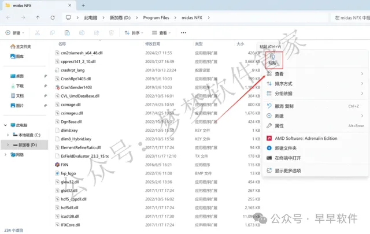Click 新加卷 (D:) in the breadcrumb
This screenshot has height=234, width=370.
[120, 18]
